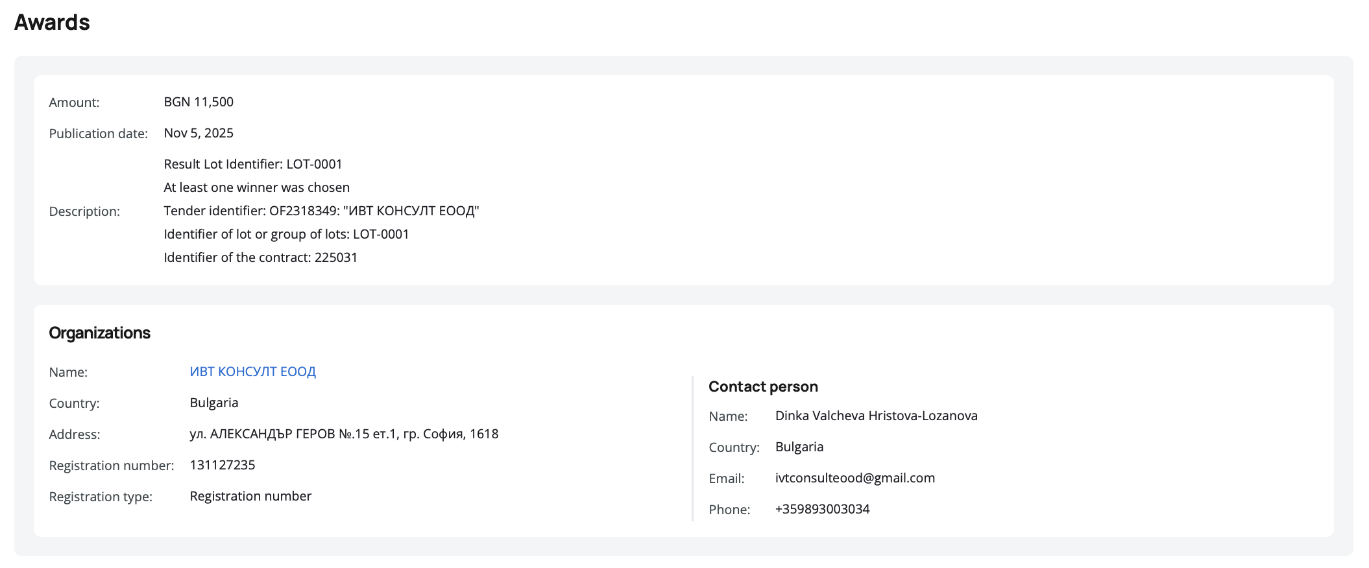Viewport: 1369px width, 568px height.
Task: Click the Result Lot Identifier LOT-0001 line
Action: 252,164
